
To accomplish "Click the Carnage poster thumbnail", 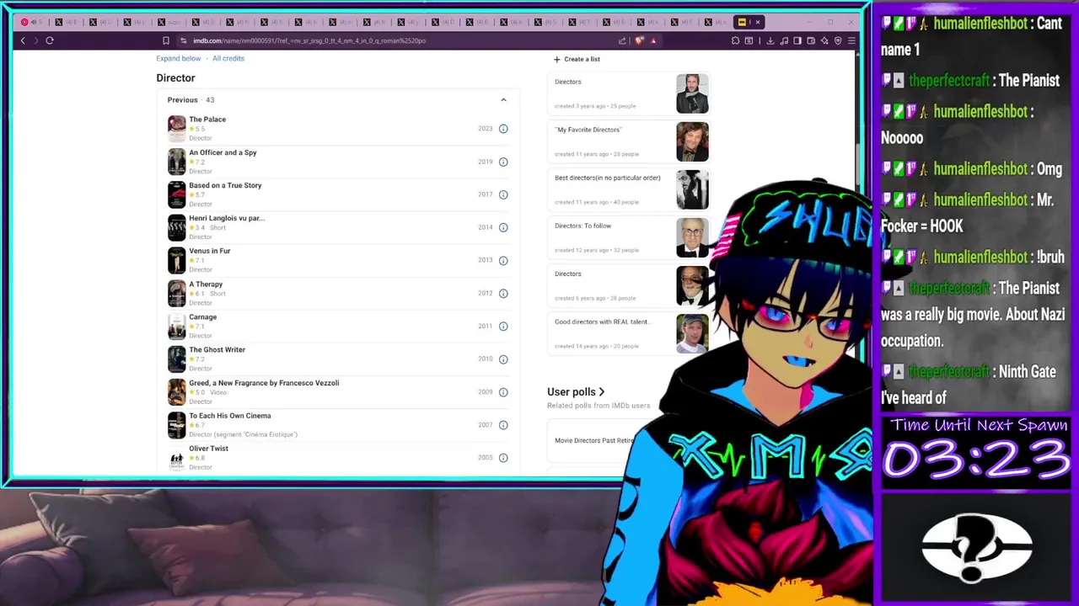I will pyautogui.click(x=176, y=326).
